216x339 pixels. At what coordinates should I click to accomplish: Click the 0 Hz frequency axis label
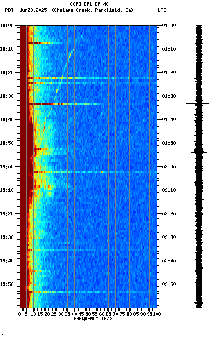tap(20, 314)
